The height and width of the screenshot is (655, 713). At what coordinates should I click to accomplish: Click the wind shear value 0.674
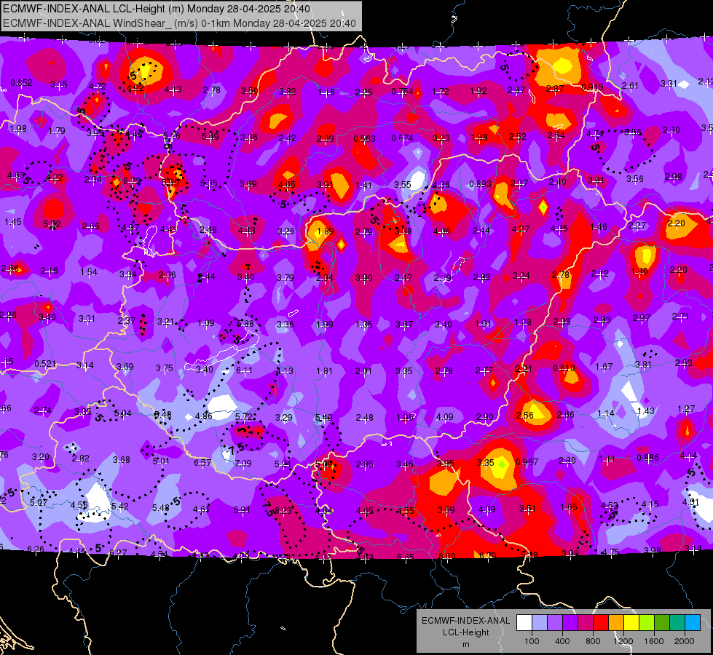click(x=403, y=138)
